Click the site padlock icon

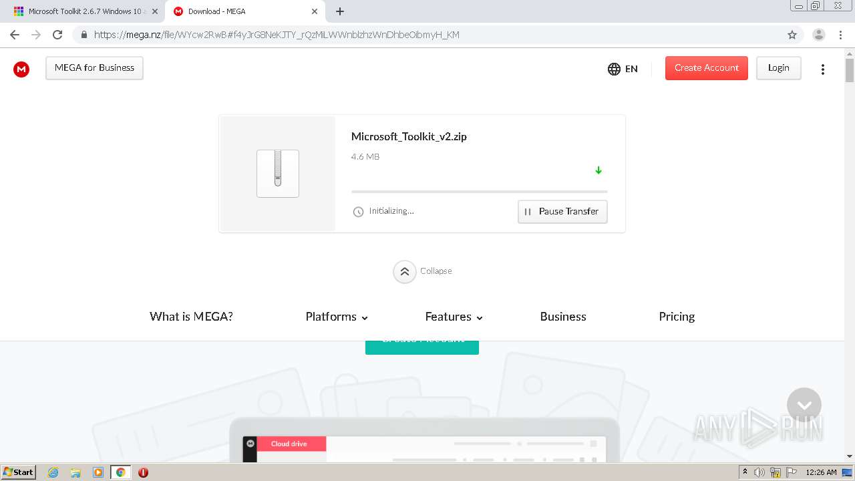pos(84,35)
